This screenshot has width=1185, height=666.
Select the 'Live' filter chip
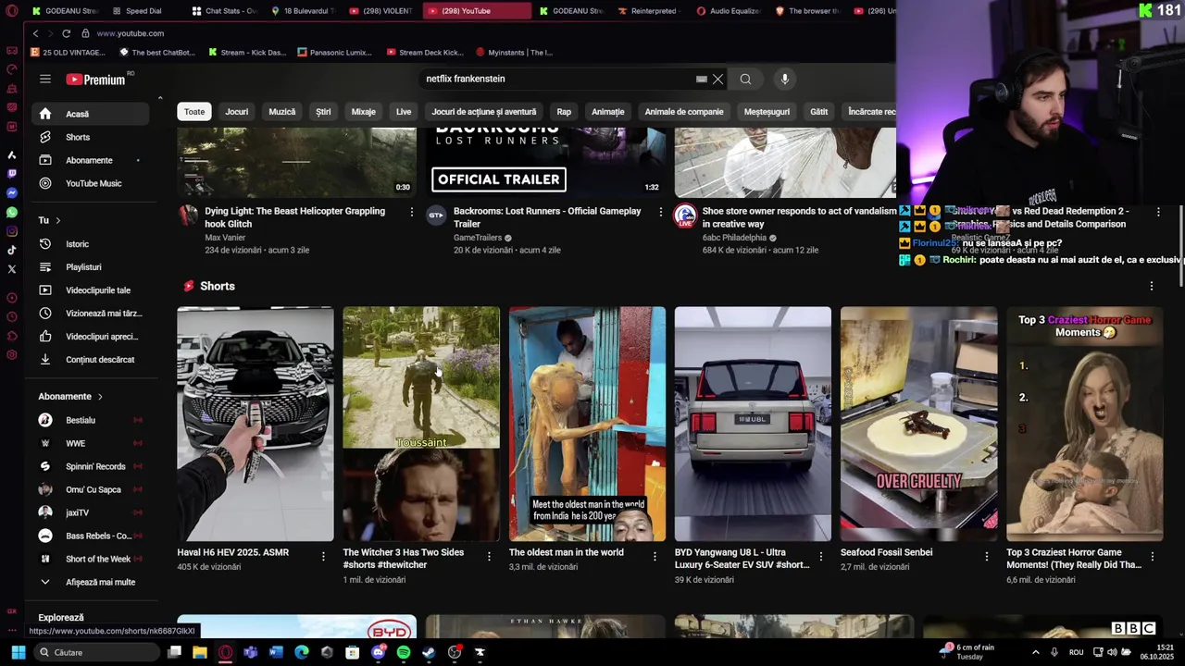coord(404,112)
